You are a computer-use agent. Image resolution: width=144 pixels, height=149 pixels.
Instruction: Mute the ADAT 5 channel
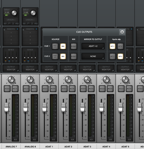pos(129,88)
